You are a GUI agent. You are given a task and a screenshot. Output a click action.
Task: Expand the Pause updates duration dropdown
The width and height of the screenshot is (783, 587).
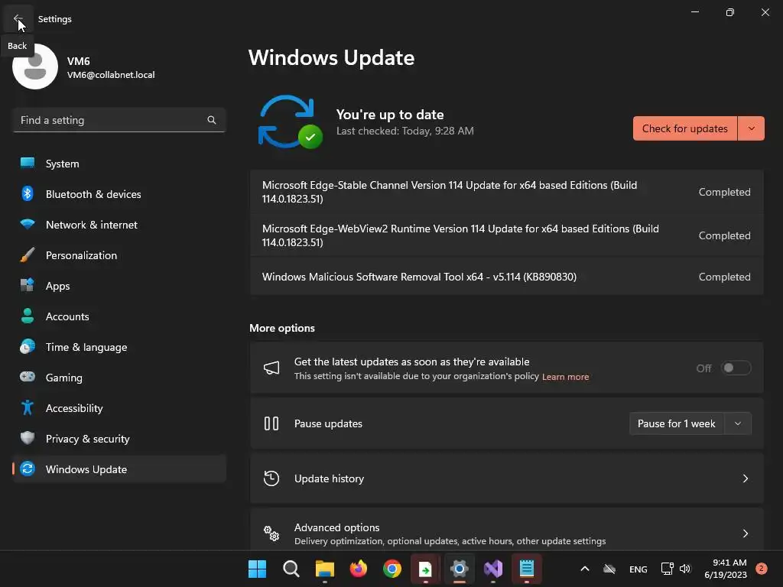coord(738,423)
